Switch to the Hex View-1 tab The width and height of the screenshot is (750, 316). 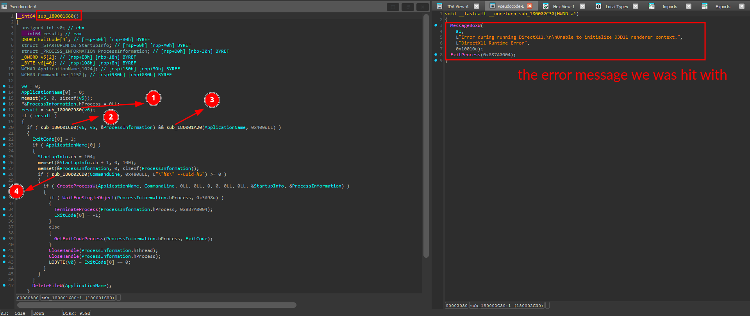pos(564,7)
